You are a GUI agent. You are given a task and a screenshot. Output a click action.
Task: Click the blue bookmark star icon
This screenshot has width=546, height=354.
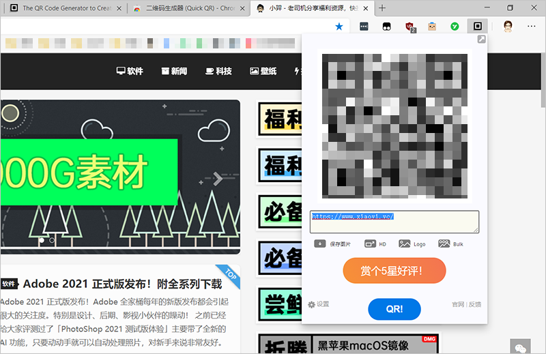tap(339, 27)
